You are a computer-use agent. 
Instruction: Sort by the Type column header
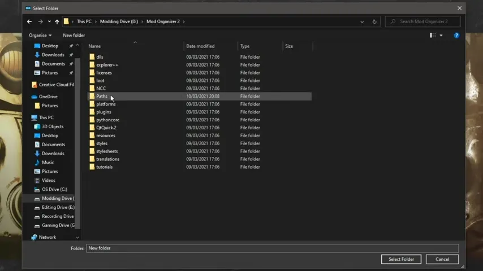[x=245, y=46]
